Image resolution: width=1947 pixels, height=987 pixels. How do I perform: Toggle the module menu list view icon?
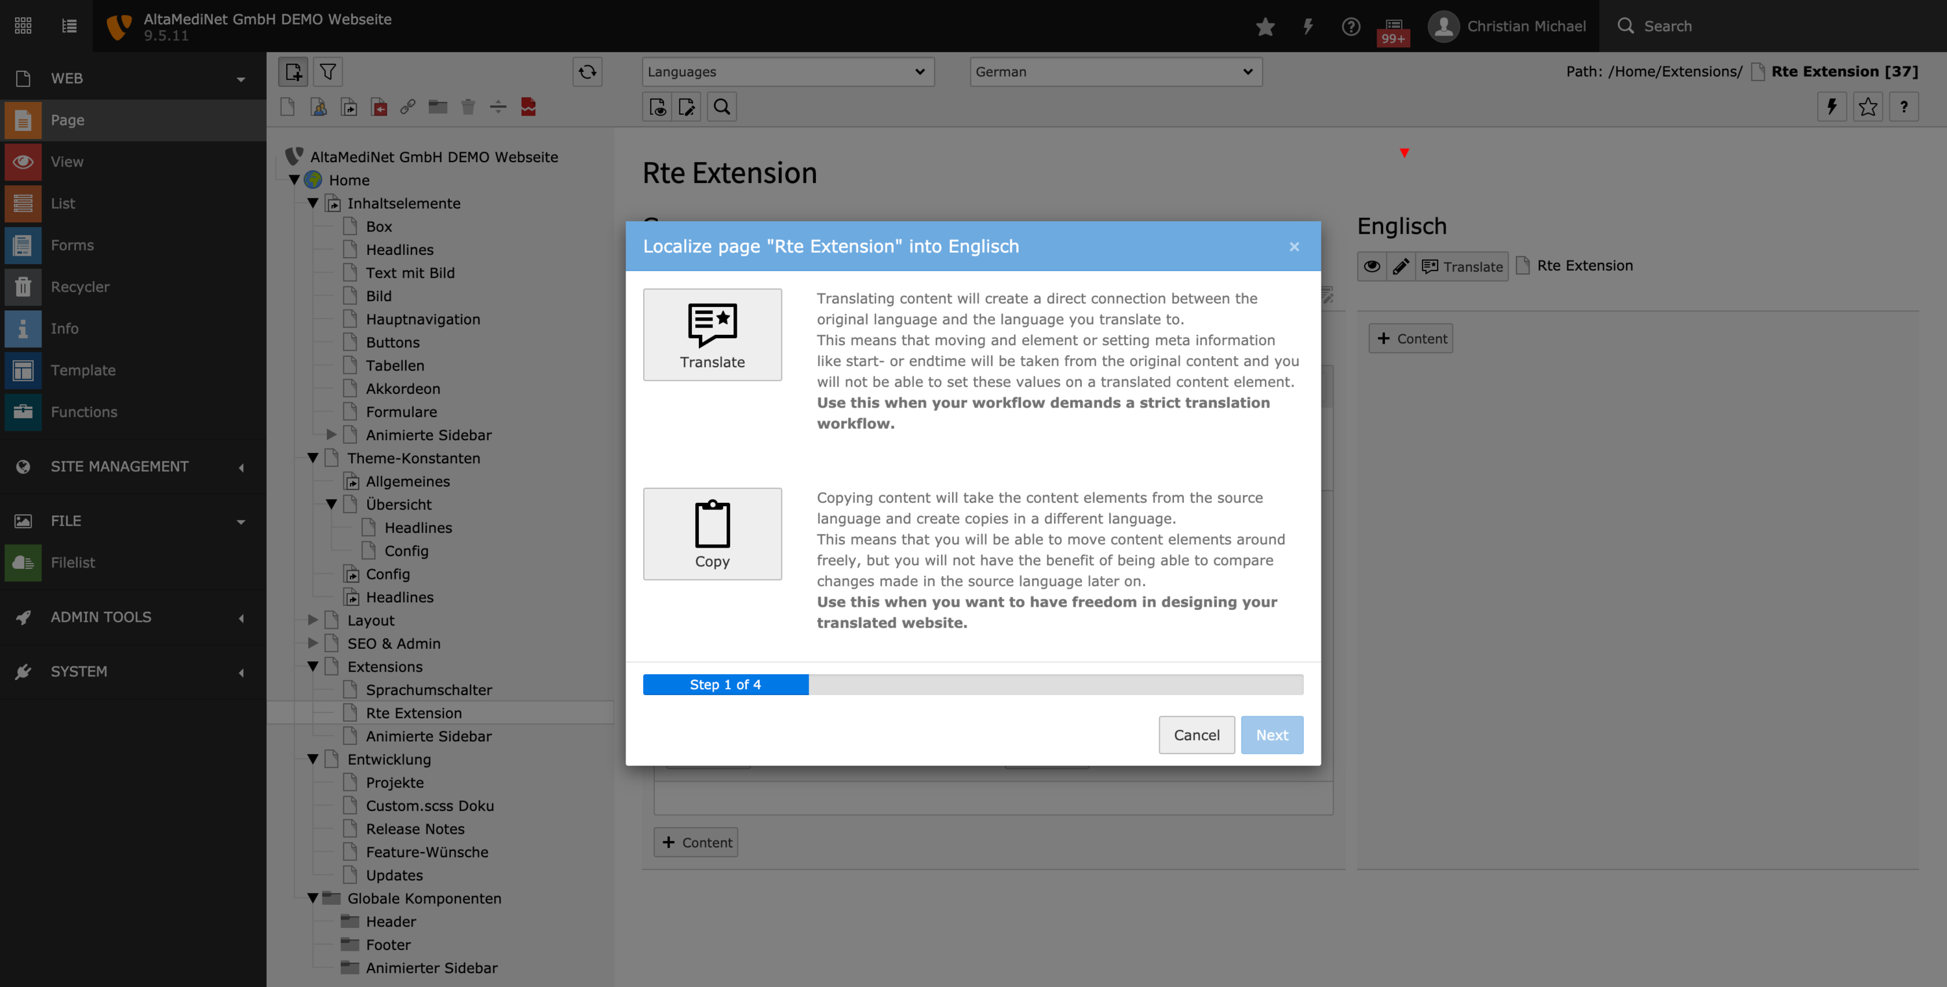coord(69,26)
